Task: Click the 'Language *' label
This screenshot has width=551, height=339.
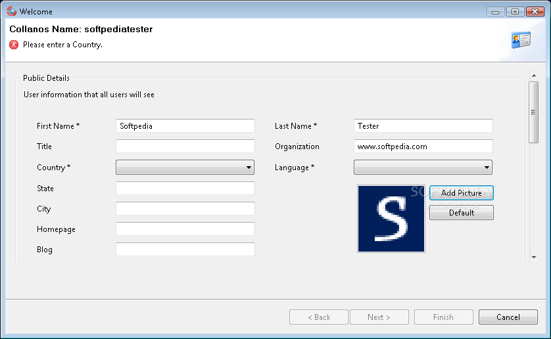Action: click(295, 168)
